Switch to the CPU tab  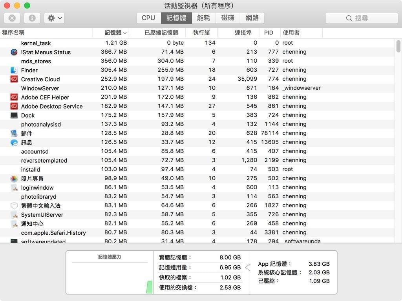(x=149, y=18)
